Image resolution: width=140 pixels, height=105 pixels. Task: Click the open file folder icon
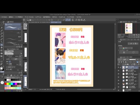coord(30,20)
